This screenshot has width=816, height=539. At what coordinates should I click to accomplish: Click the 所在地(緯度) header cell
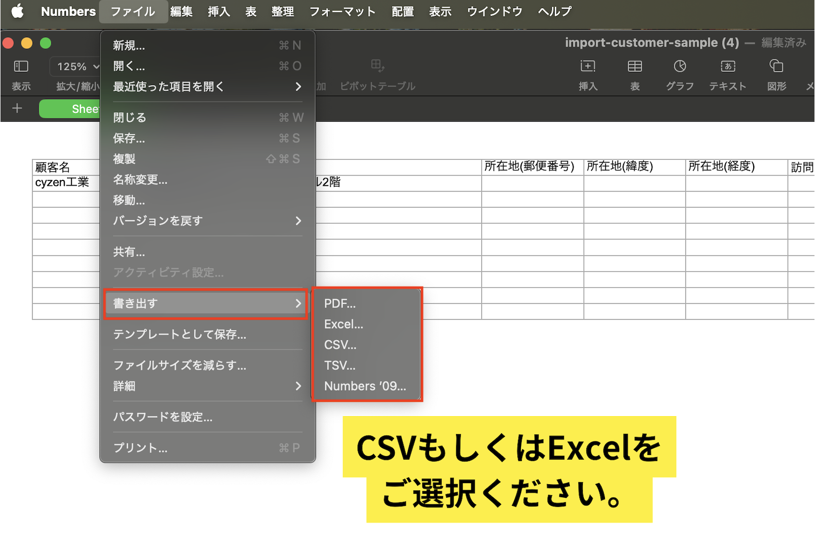tap(635, 167)
